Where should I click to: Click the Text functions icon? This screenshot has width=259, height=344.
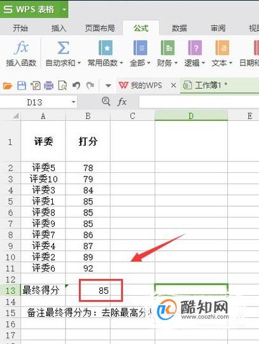point(222,48)
